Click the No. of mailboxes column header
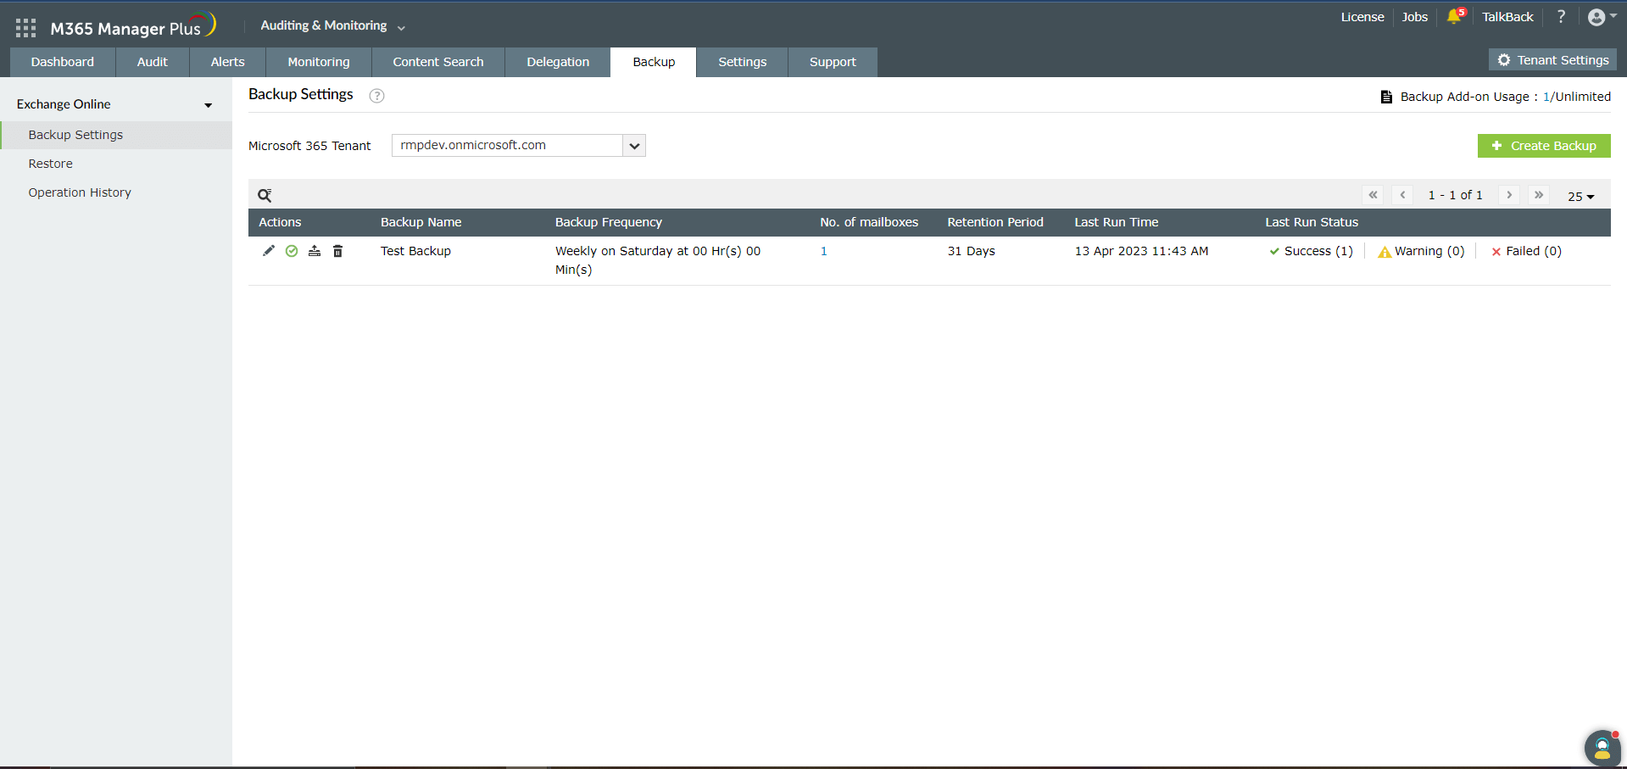The image size is (1627, 769). pos(869,222)
